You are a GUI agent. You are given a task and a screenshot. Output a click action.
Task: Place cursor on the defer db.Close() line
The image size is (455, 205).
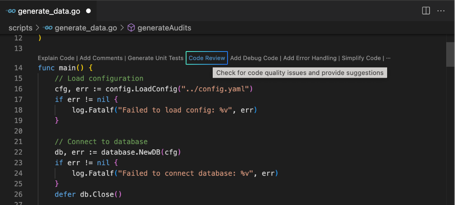[x=88, y=194]
